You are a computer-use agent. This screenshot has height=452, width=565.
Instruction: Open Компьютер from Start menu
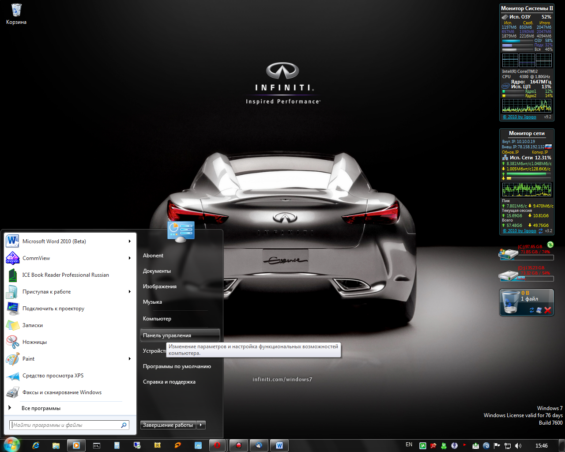pos(180,319)
